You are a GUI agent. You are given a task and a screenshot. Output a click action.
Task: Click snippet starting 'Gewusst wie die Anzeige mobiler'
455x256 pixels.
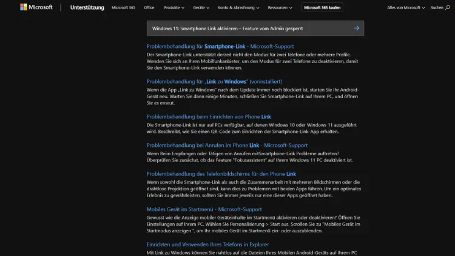pyautogui.click(x=254, y=224)
